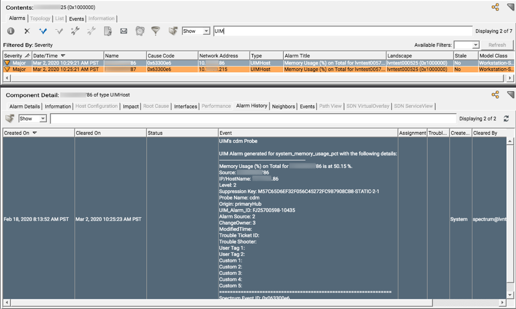Click the X clear alarm icon
The width and height of the screenshot is (516, 309).
click(27, 31)
